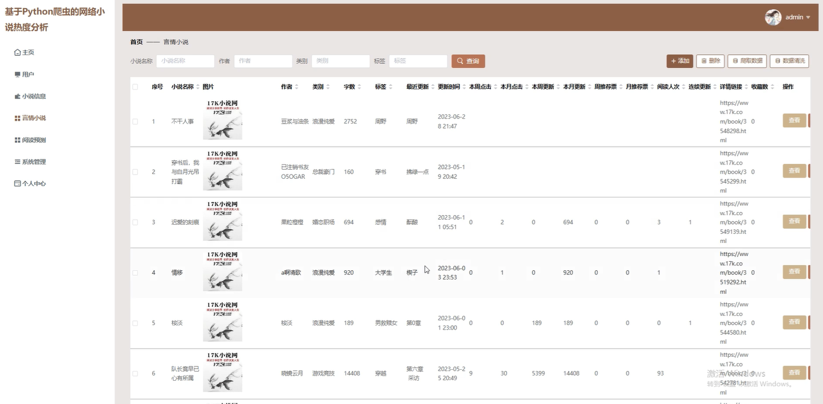The width and height of the screenshot is (823, 404).
Task: Open the 主页 home page in sidebar
Action: click(x=24, y=52)
